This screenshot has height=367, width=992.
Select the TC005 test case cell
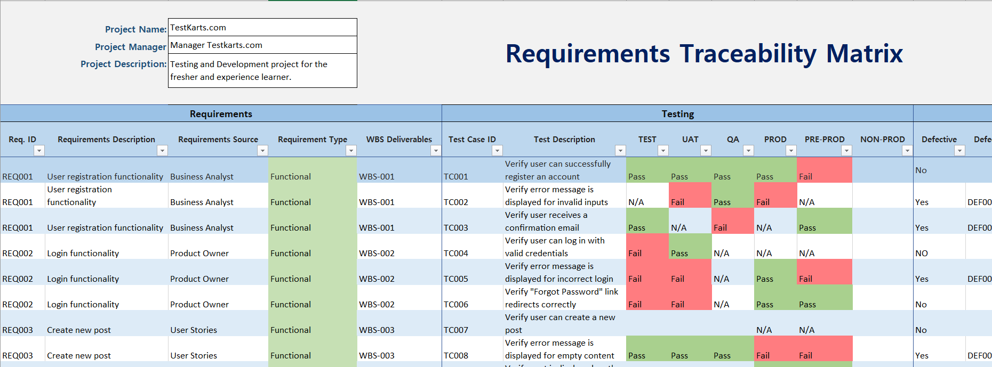pos(473,272)
